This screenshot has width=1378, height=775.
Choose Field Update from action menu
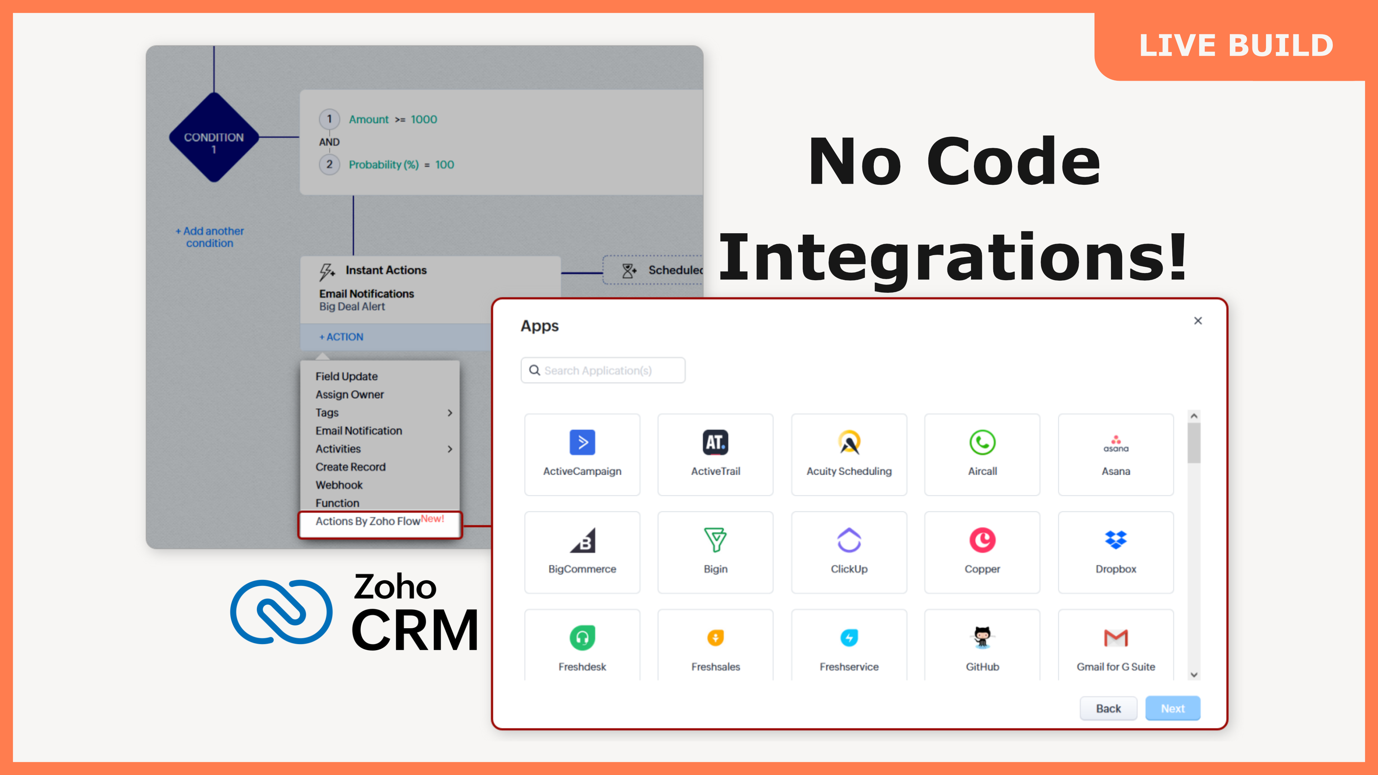pos(347,376)
